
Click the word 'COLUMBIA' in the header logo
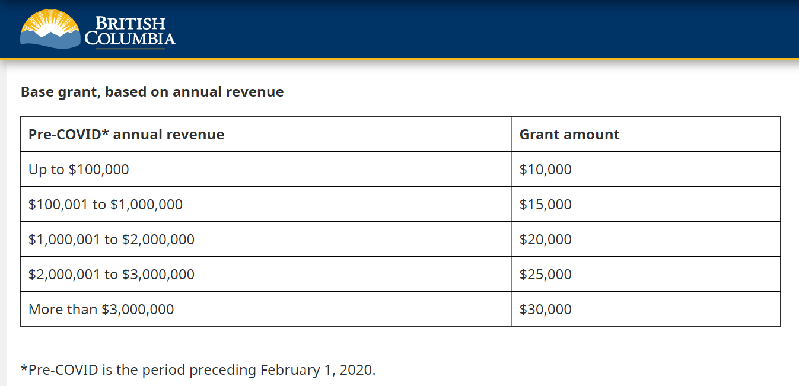[x=130, y=39]
